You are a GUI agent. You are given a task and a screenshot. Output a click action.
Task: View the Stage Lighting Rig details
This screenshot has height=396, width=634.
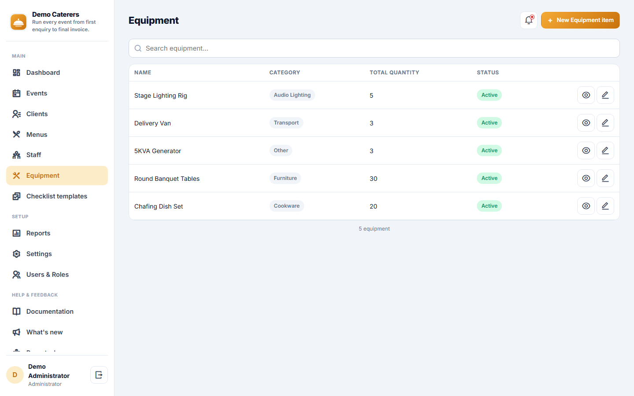point(586,95)
